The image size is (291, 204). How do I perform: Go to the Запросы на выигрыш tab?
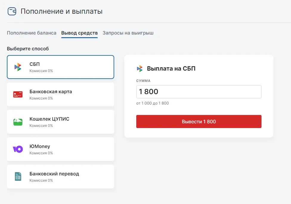128,33
